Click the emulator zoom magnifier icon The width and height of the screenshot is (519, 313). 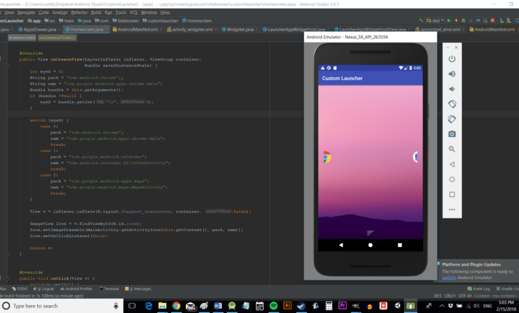(x=452, y=149)
